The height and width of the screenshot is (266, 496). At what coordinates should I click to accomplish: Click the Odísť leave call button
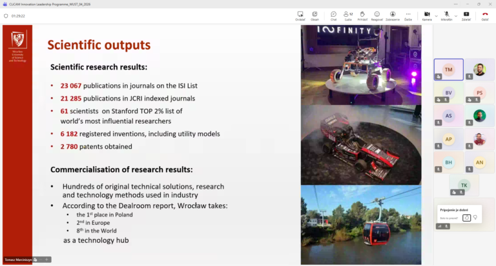[x=485, y=15]
